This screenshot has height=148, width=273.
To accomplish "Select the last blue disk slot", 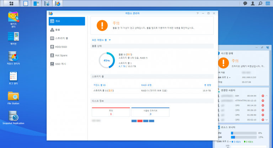I will pos(151,121).
